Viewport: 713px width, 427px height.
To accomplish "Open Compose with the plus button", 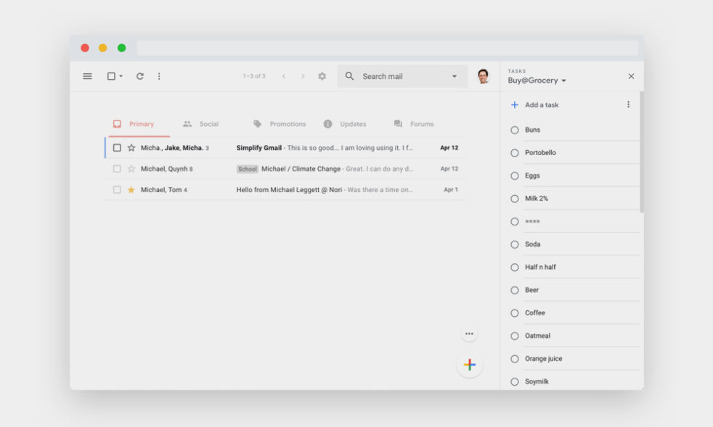I will coord(469,365).
